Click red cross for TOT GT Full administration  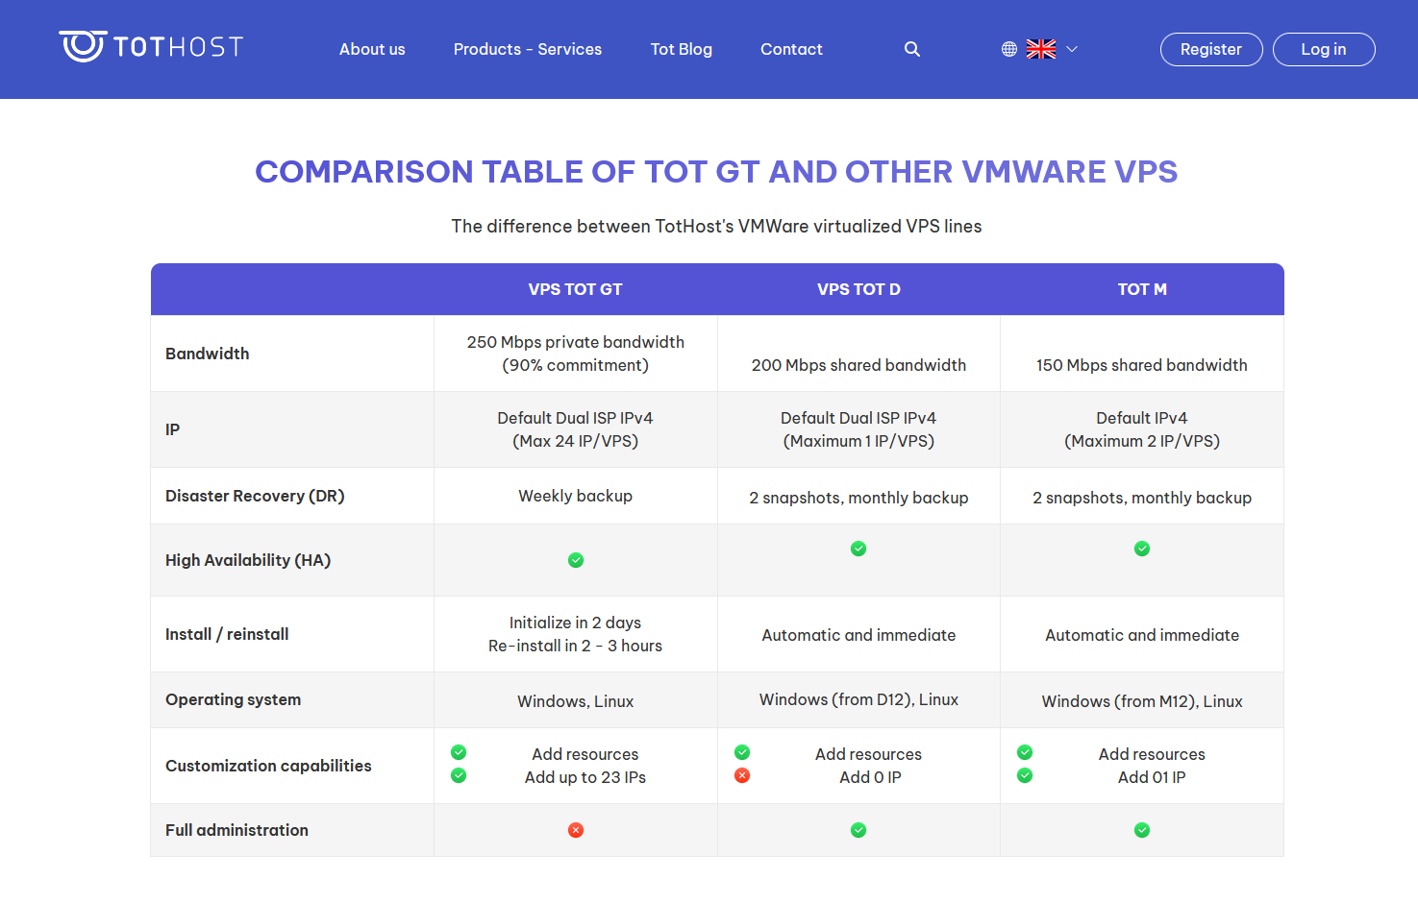point(576,830)
